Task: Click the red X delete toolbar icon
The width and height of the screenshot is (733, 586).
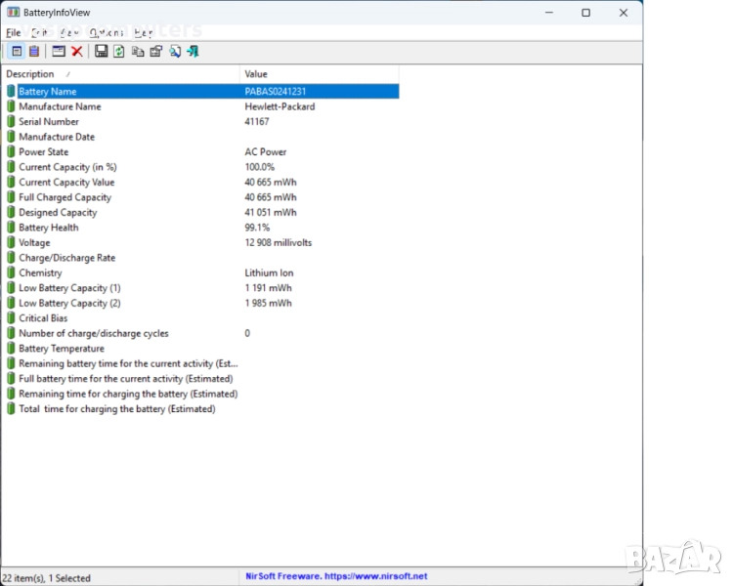Action: 76,51
